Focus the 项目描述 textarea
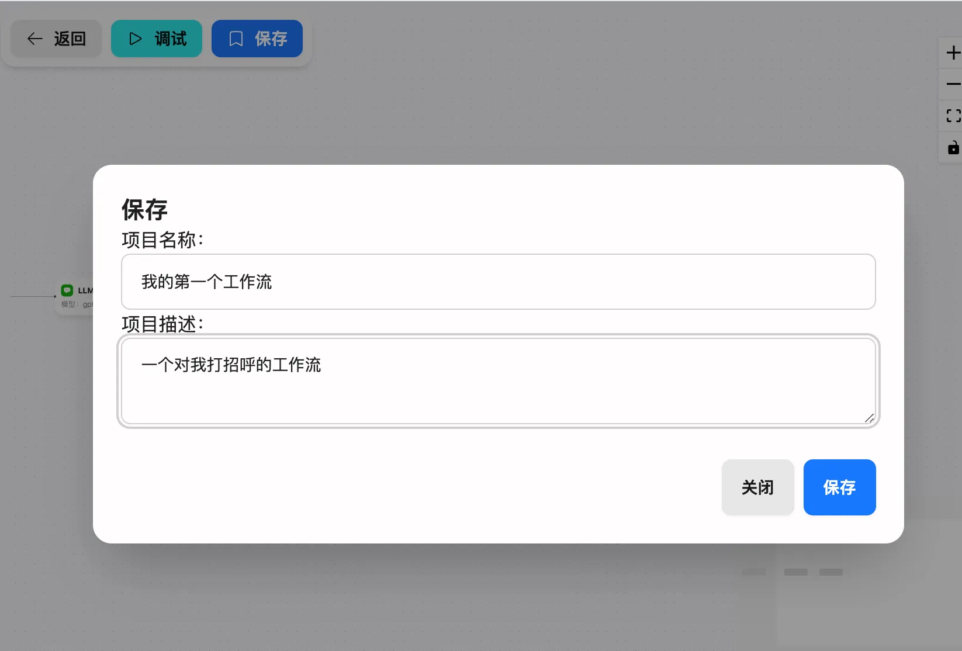962x651 pixels. [498, 381]
